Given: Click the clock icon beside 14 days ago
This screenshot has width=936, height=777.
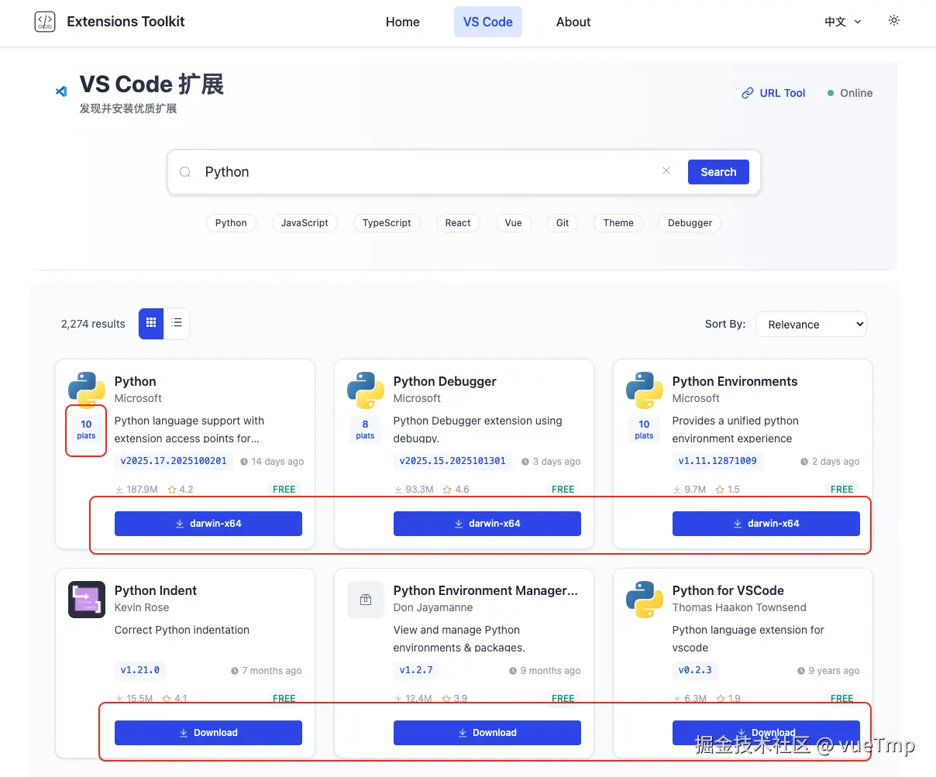Looking at the screenshot, I should click(x=244, y=462).
